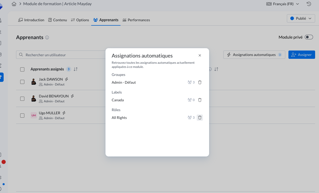Screen dimensions: 319x193
Task: Open the version history clock icon
Action: click(x=309, y=4)
